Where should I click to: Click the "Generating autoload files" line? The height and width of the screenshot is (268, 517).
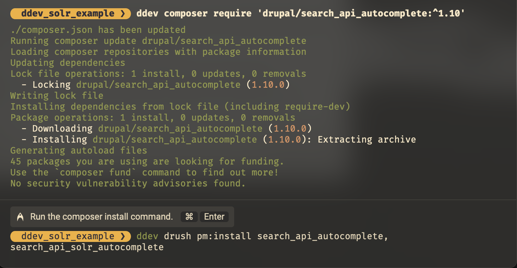pos(79,150)
